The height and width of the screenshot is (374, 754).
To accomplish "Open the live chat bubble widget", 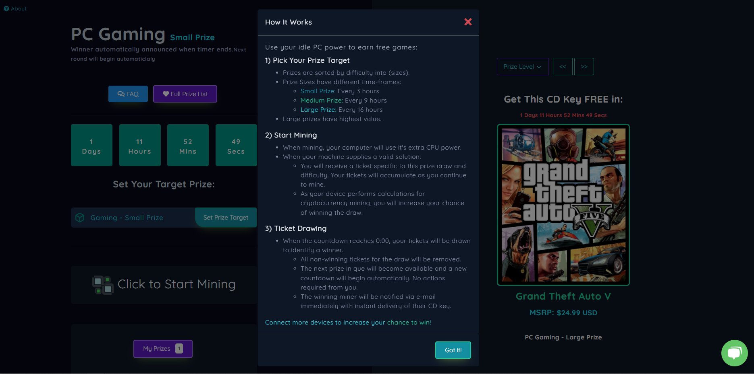I will coord(734,353).
